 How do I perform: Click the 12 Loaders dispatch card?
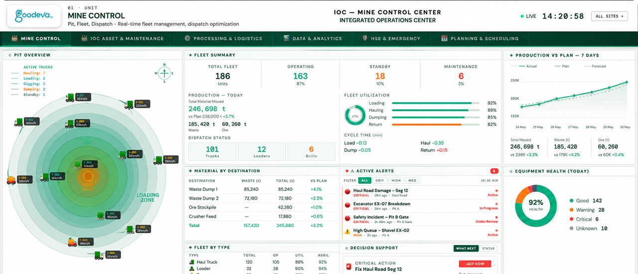pos(262,151)
